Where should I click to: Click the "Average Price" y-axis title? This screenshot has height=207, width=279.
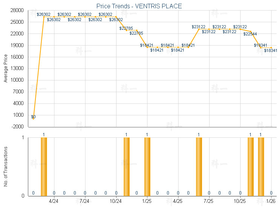point(6,68)
